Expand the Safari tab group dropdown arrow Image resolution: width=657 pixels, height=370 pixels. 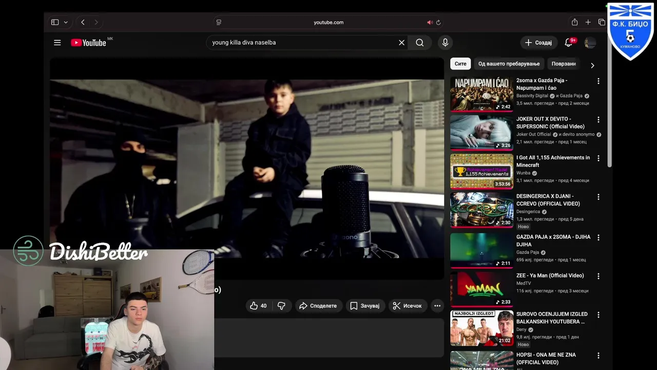(x=66, y=22)
